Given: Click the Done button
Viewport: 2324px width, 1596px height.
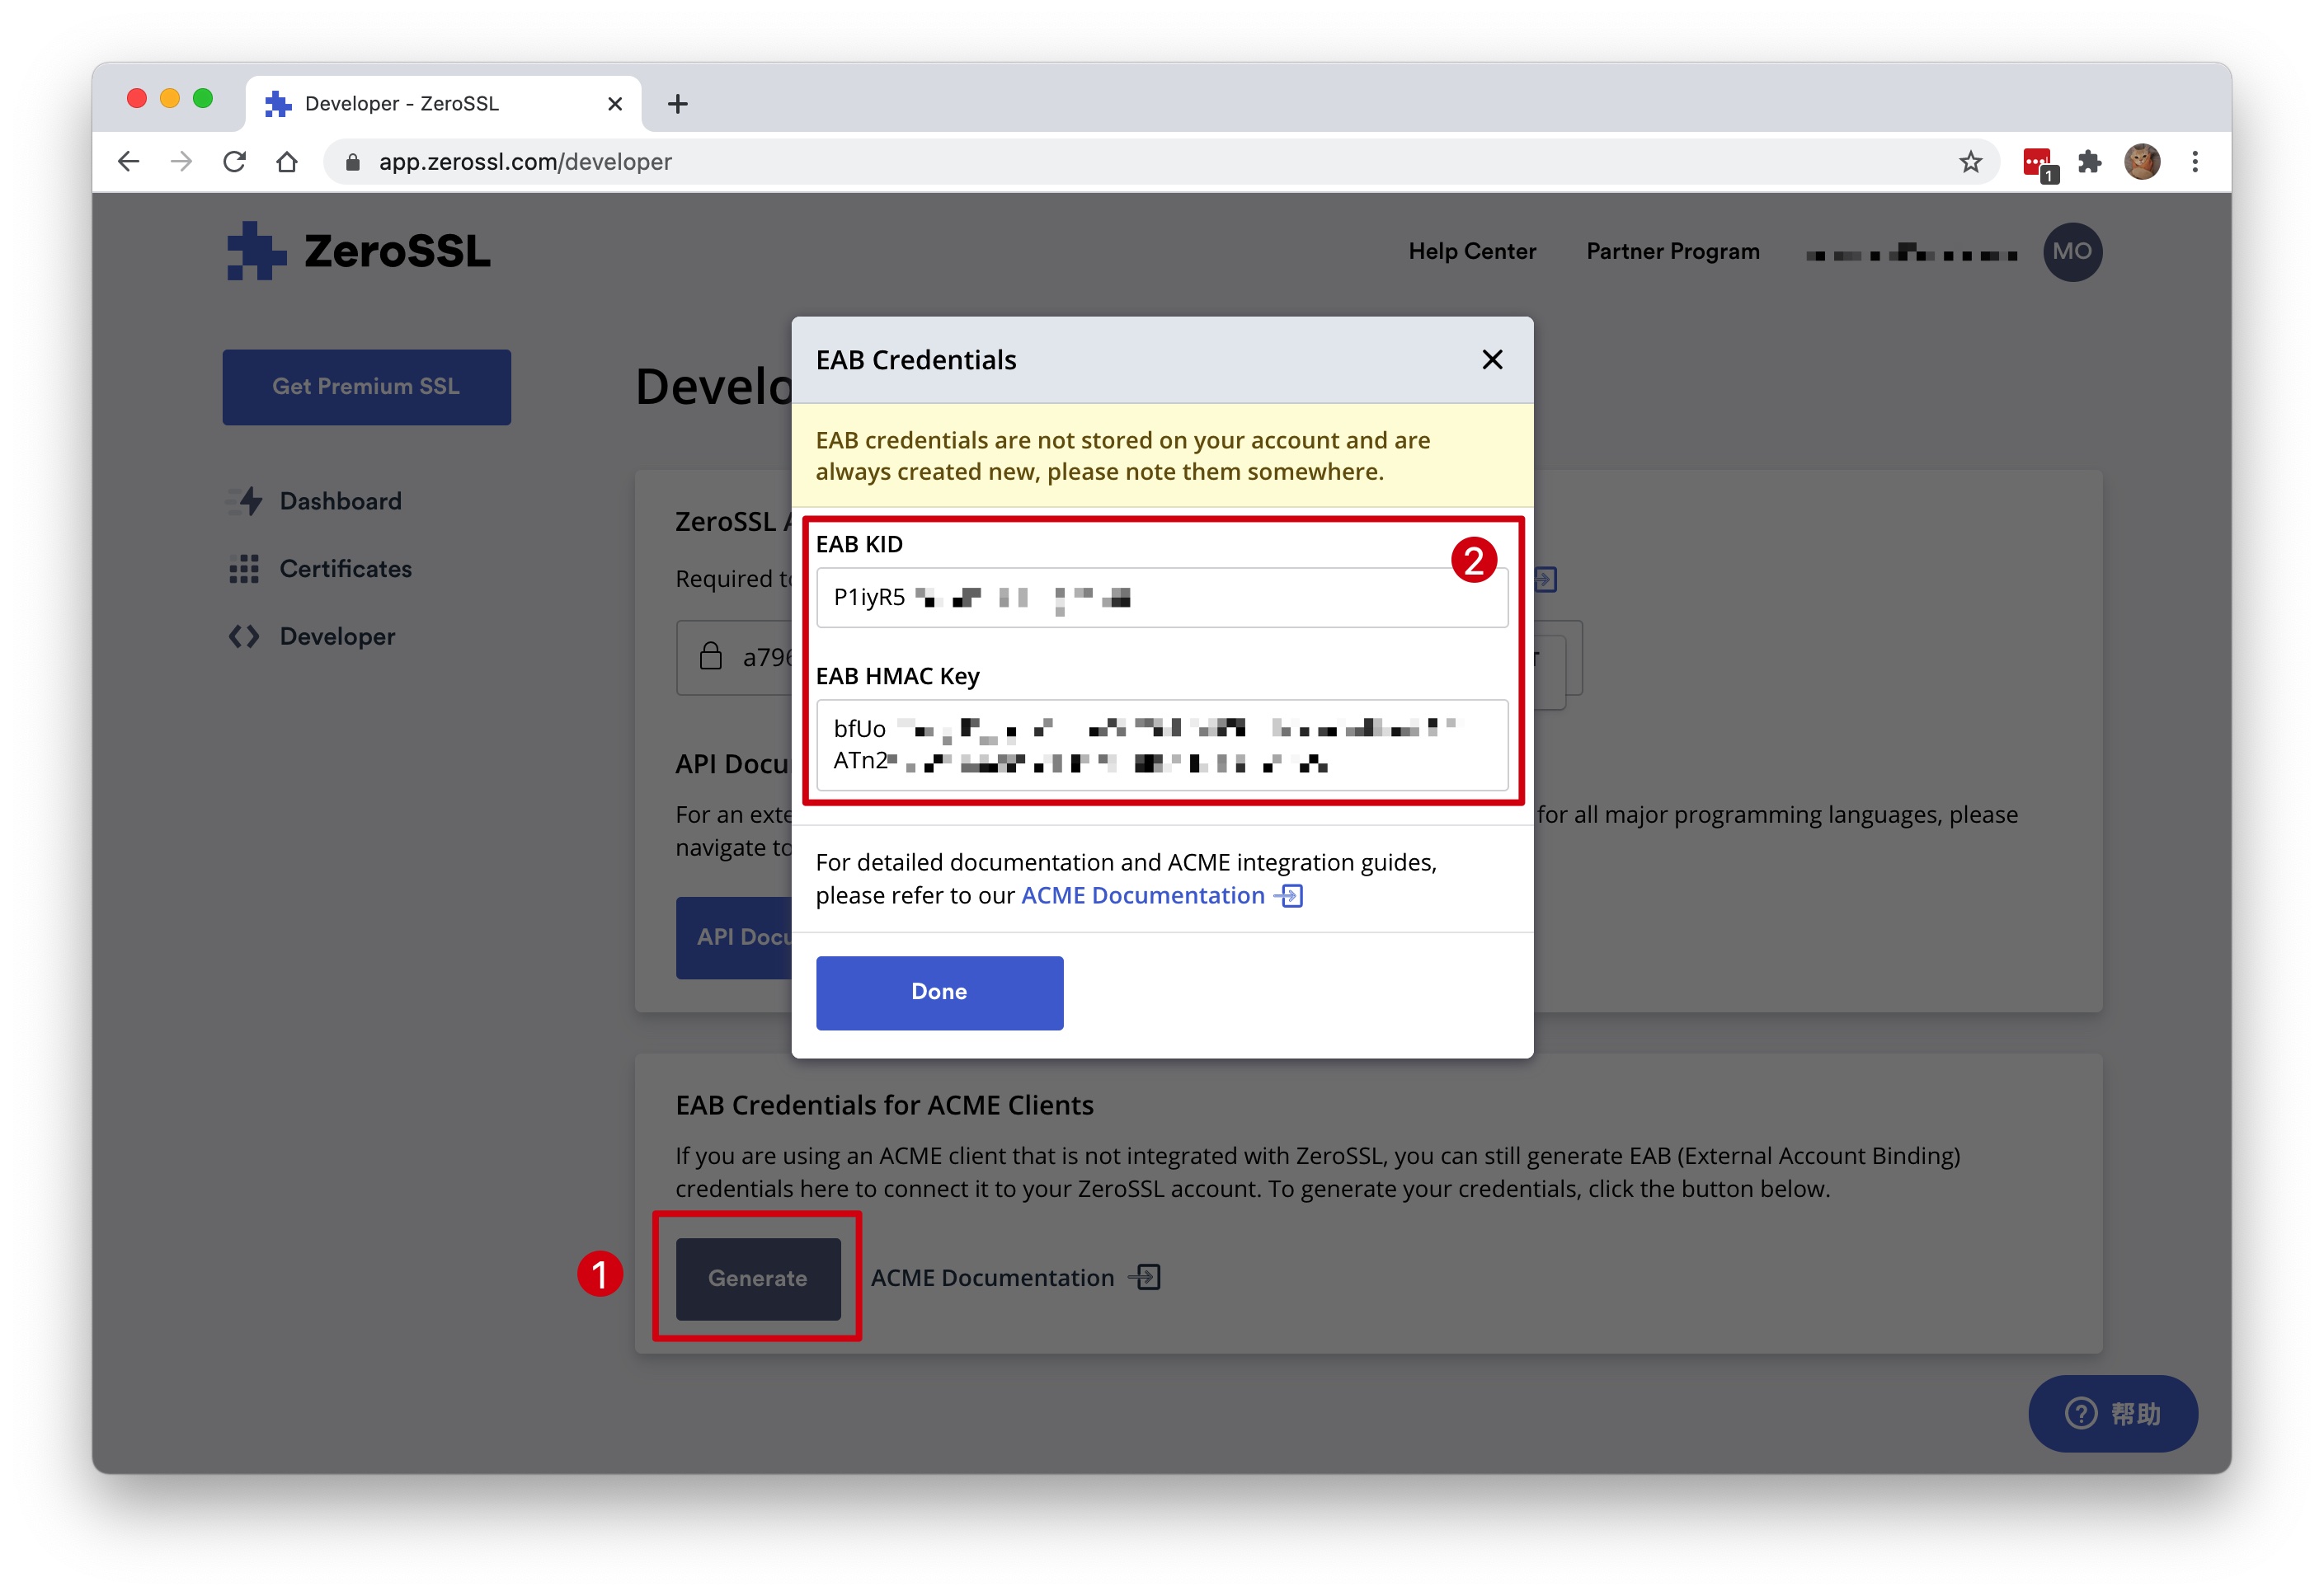Looking at the screenshot, I should [939, 992].
